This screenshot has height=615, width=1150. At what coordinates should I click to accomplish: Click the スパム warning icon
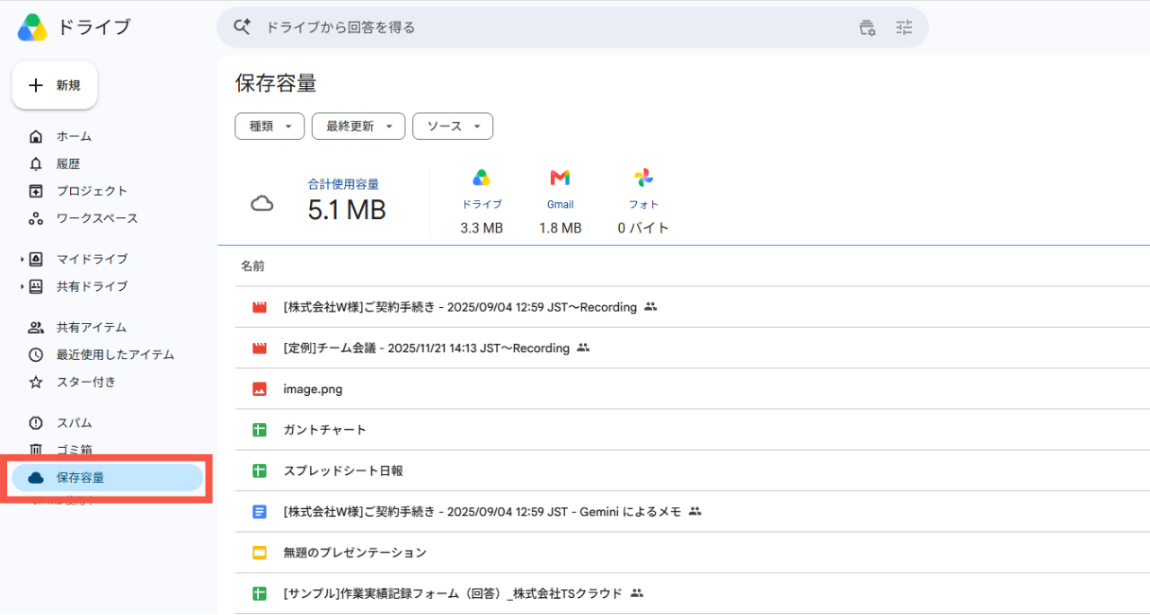pyautogui.click(x=36, y=423)
